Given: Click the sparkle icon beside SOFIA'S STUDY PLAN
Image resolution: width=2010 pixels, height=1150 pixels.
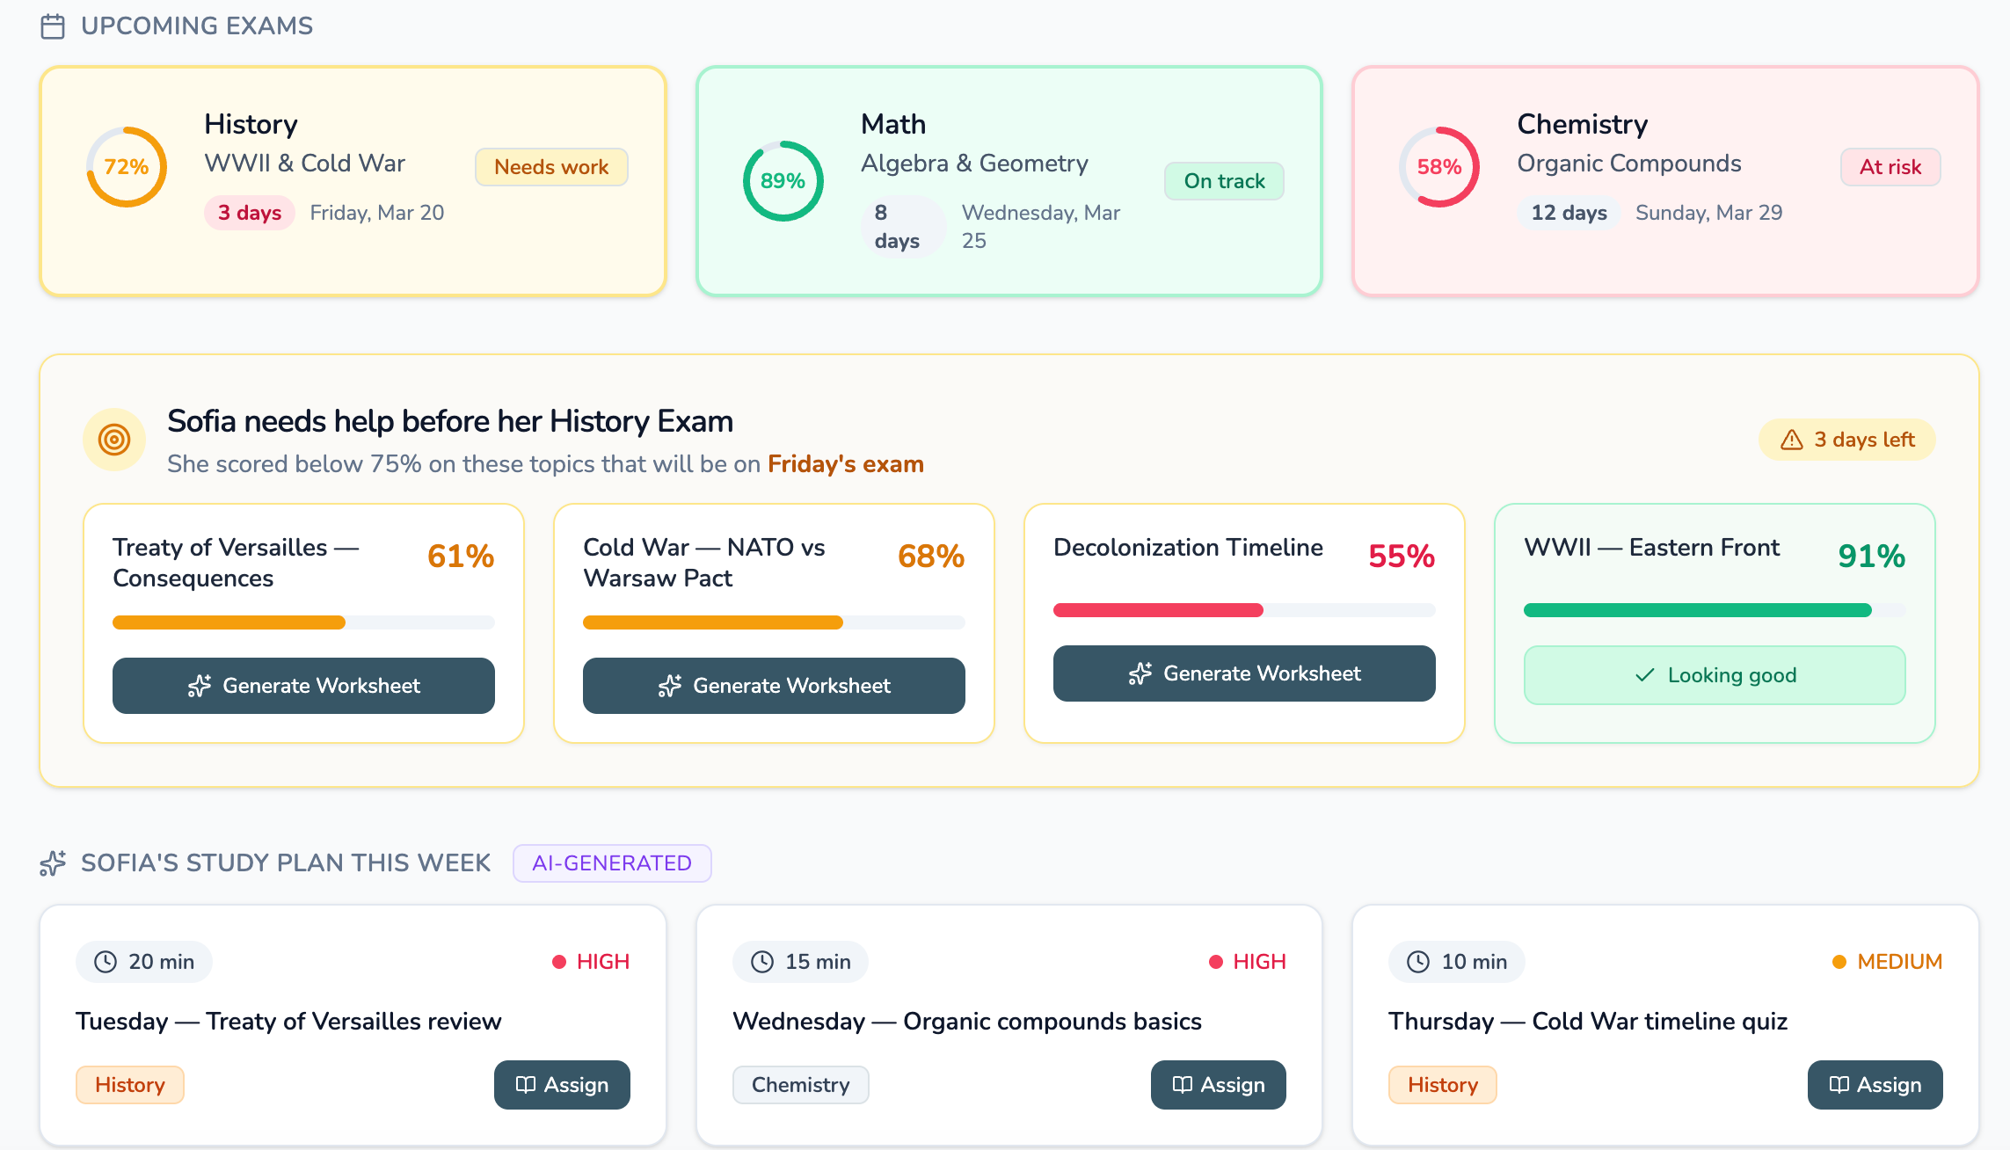Looking at the screenshot, I should [53, 863].
